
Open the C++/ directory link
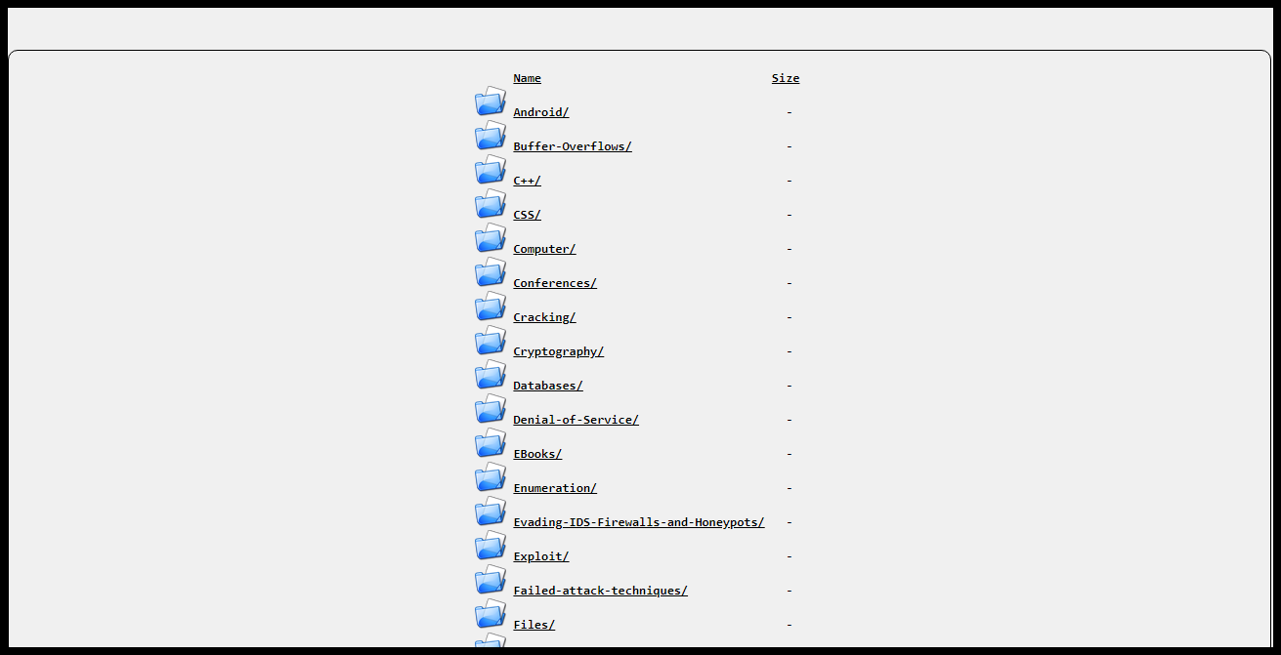point(527,181)
